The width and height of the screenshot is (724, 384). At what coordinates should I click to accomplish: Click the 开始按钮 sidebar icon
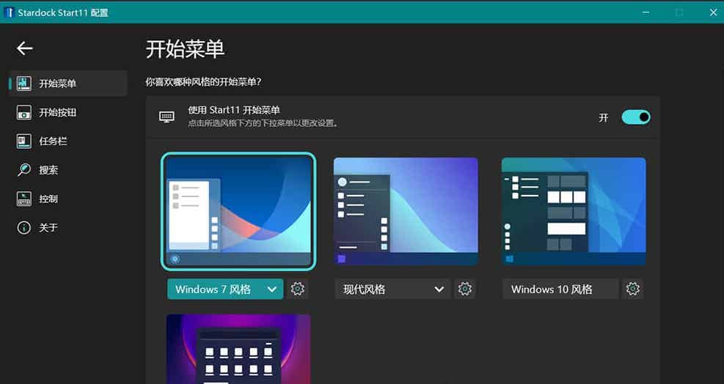[24, 112]
